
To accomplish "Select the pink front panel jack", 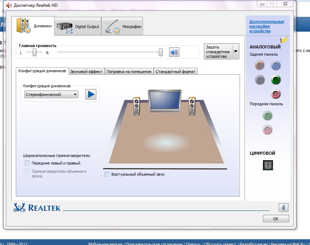I will point(268,130).
